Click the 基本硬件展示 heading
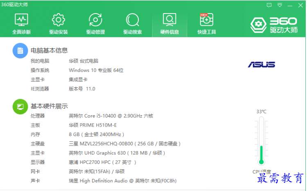 click(49, 106)
